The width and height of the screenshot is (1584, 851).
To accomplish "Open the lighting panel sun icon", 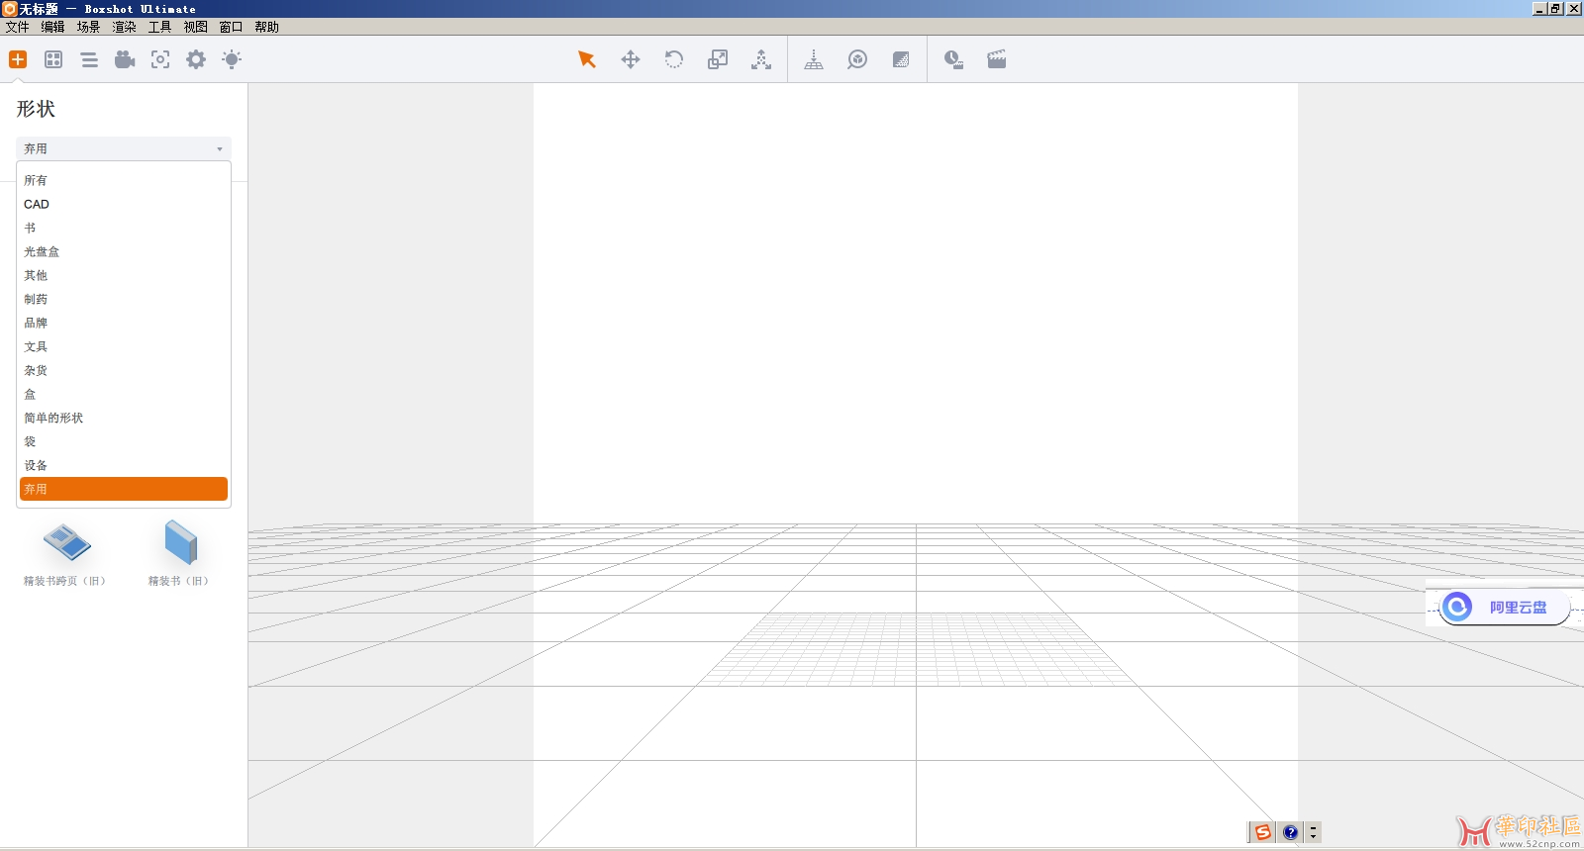I will 232,59.
